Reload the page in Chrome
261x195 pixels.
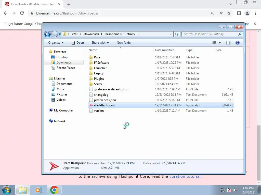tap(22, 13)
